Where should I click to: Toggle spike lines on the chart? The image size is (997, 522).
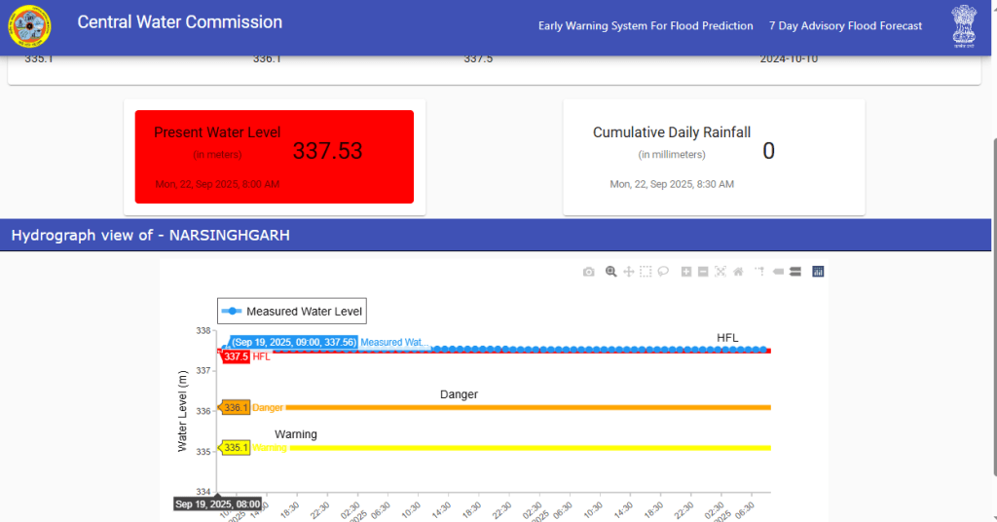pos(760,272)
